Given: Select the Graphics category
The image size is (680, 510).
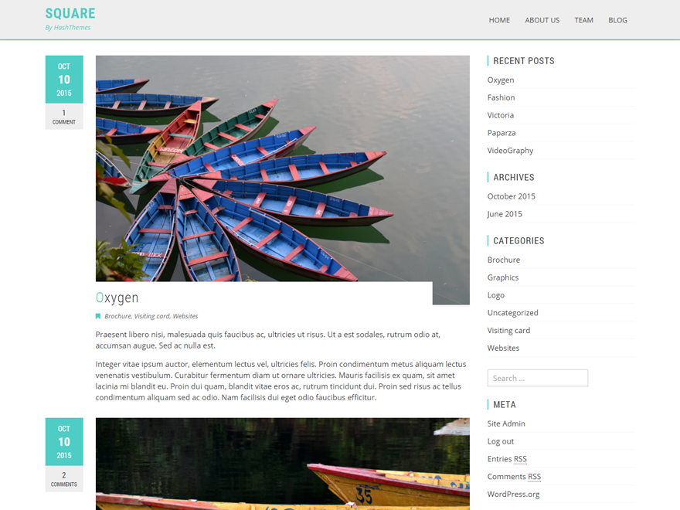Looking at the screenshot, I should pyautogui.click(x=502, y=277).
